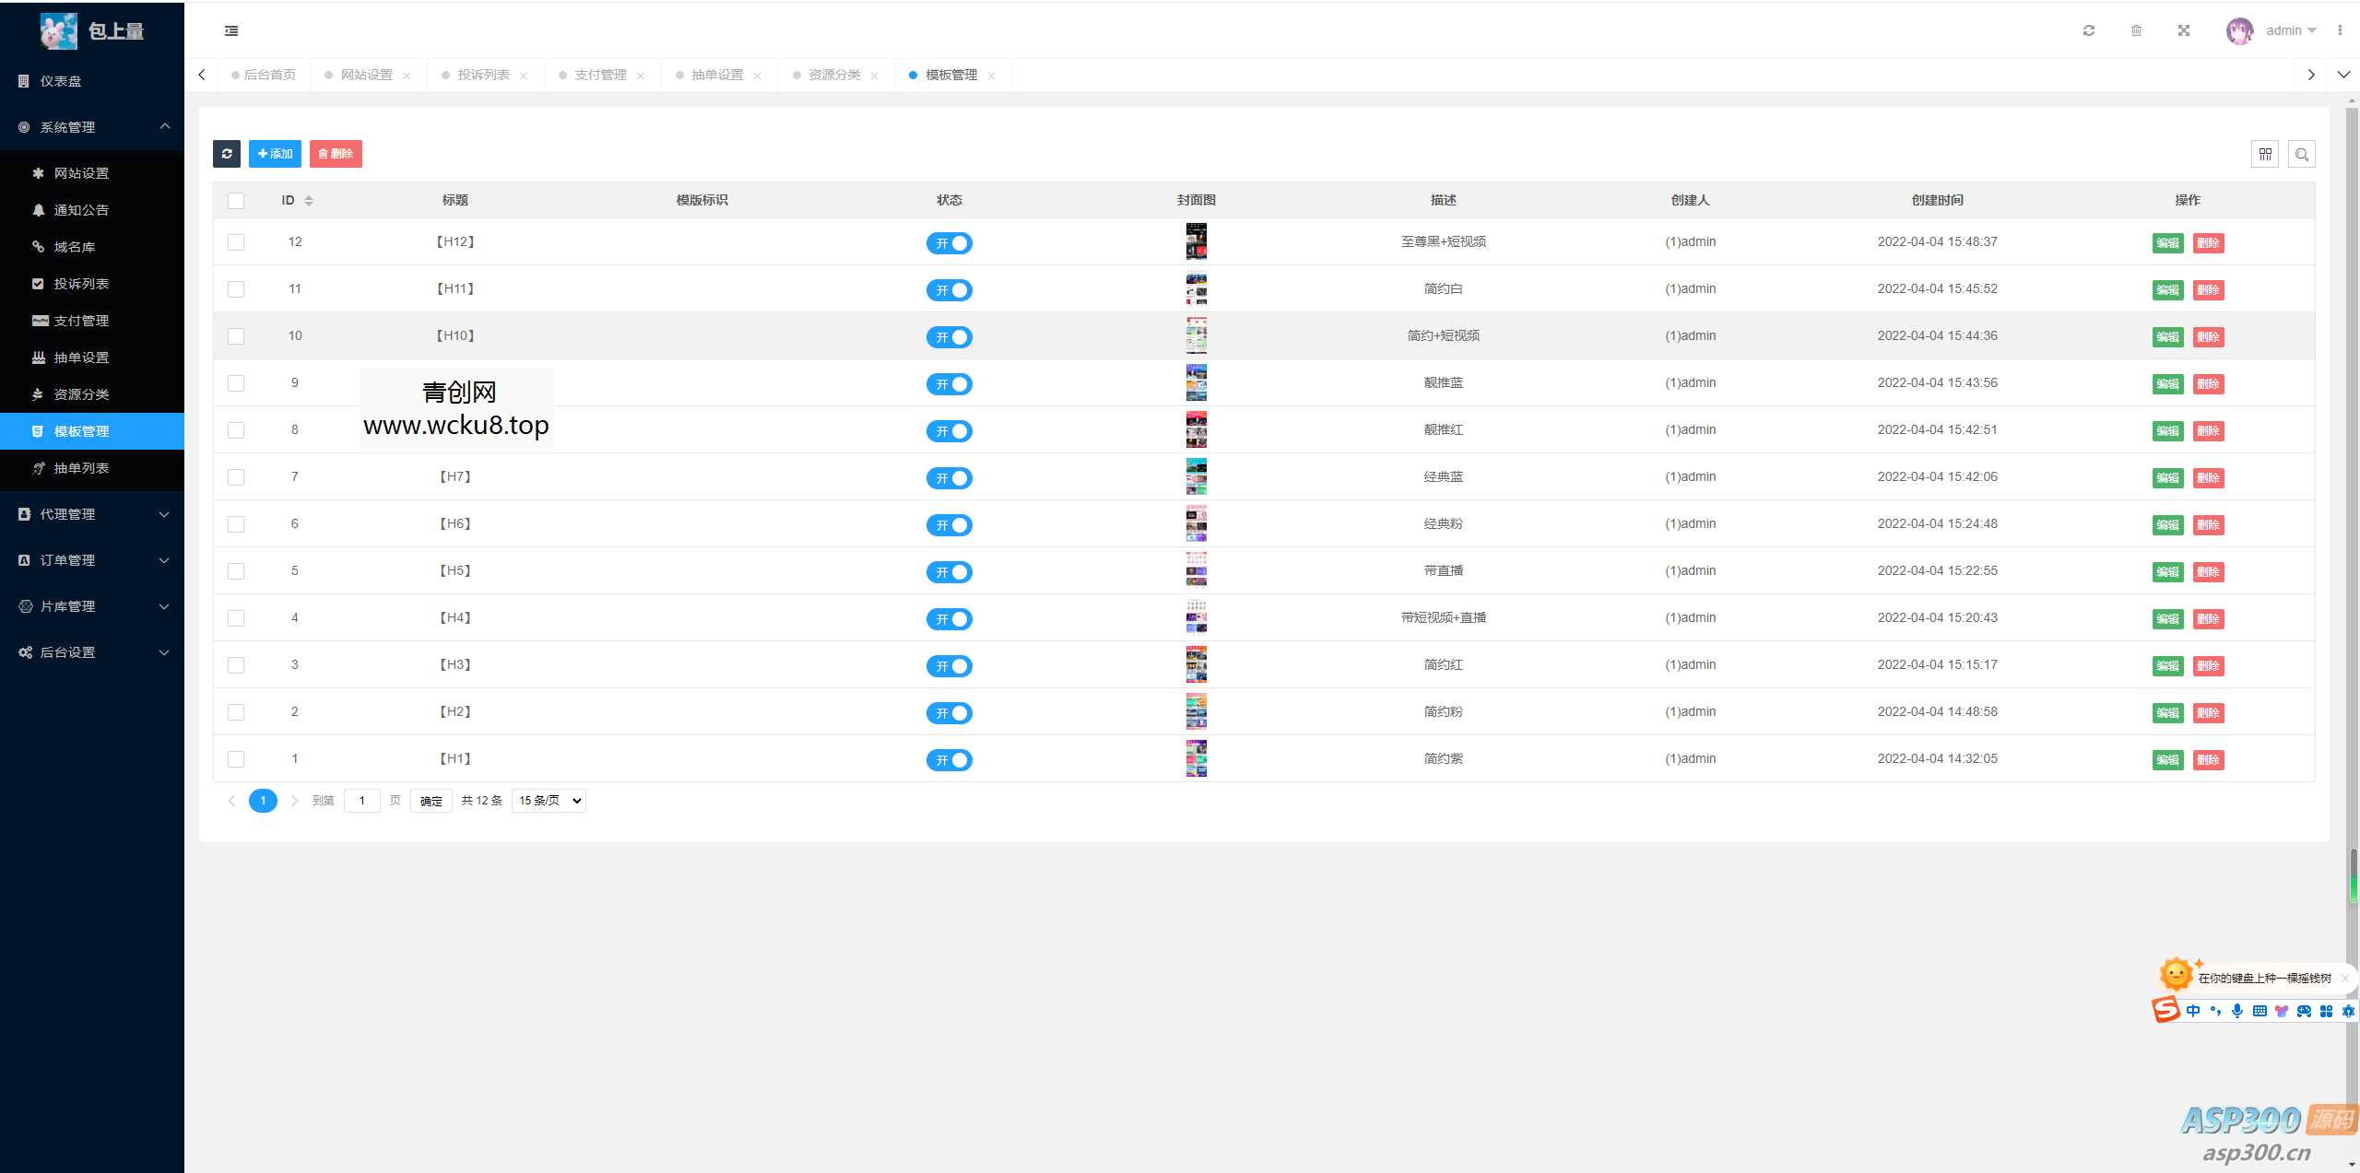Open the vertical dots more menu

[2340, 30]
